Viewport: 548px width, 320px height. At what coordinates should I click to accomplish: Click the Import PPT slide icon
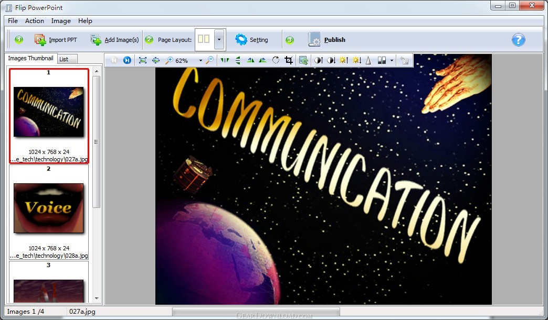[40, 40]
